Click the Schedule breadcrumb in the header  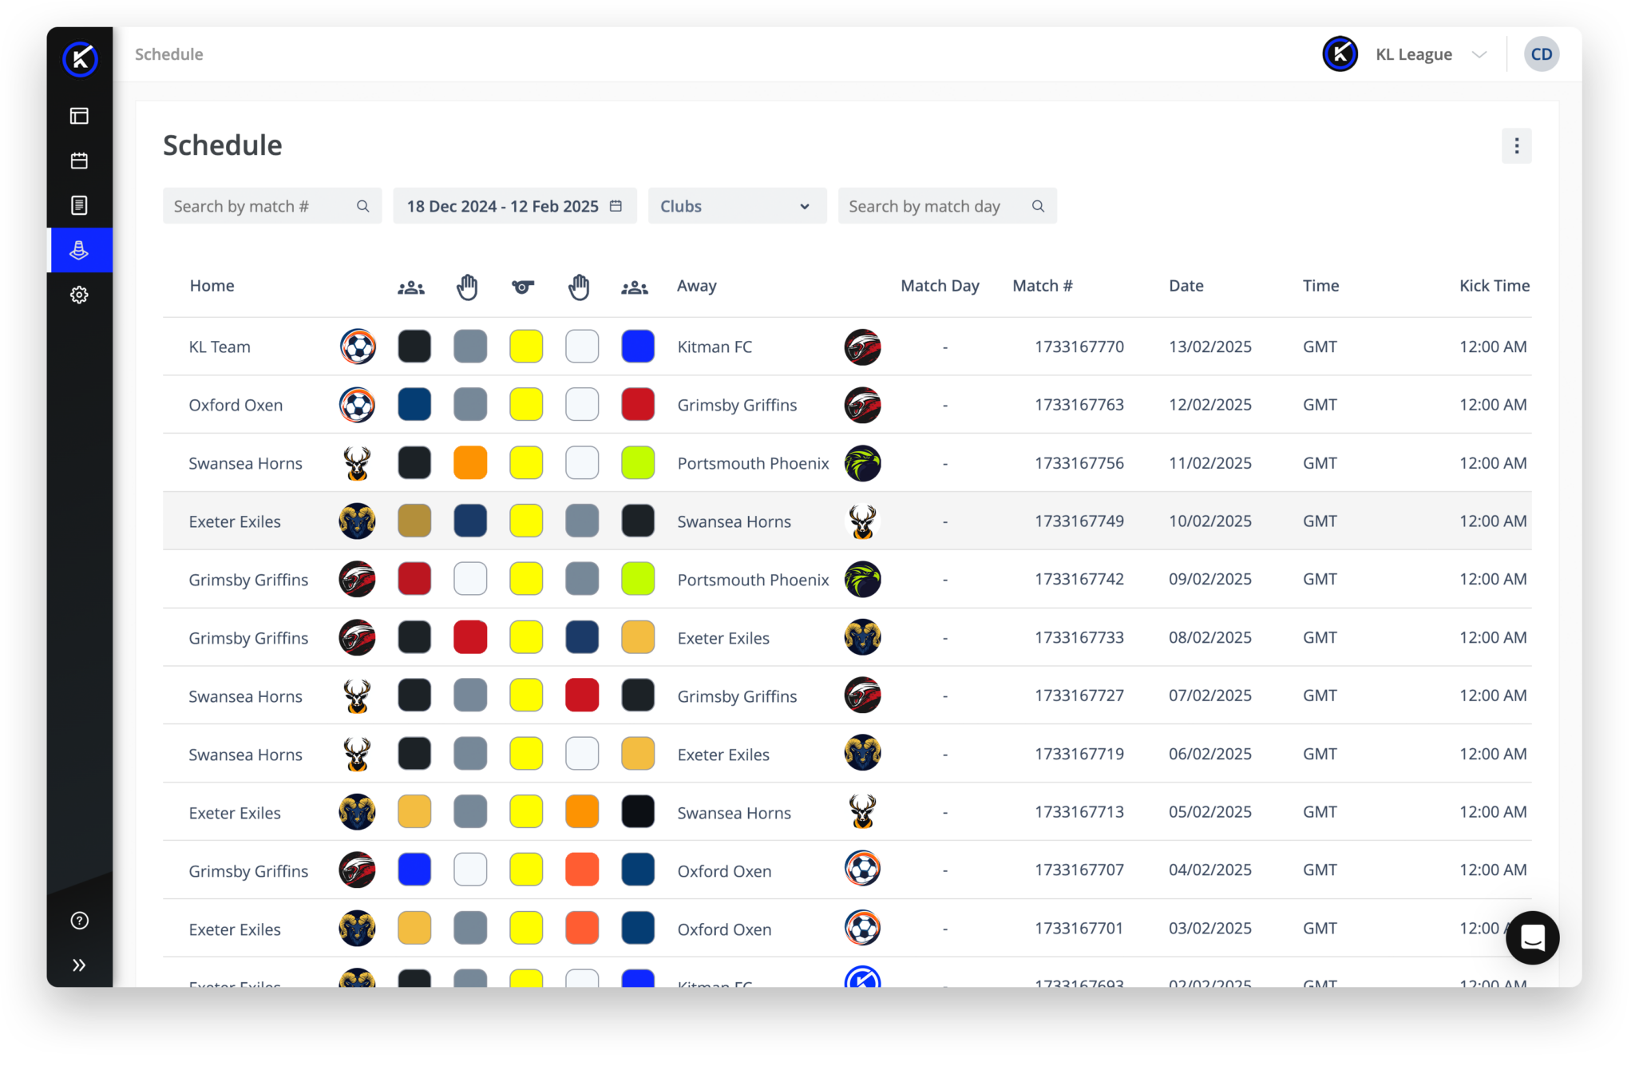tap(168, 53)
